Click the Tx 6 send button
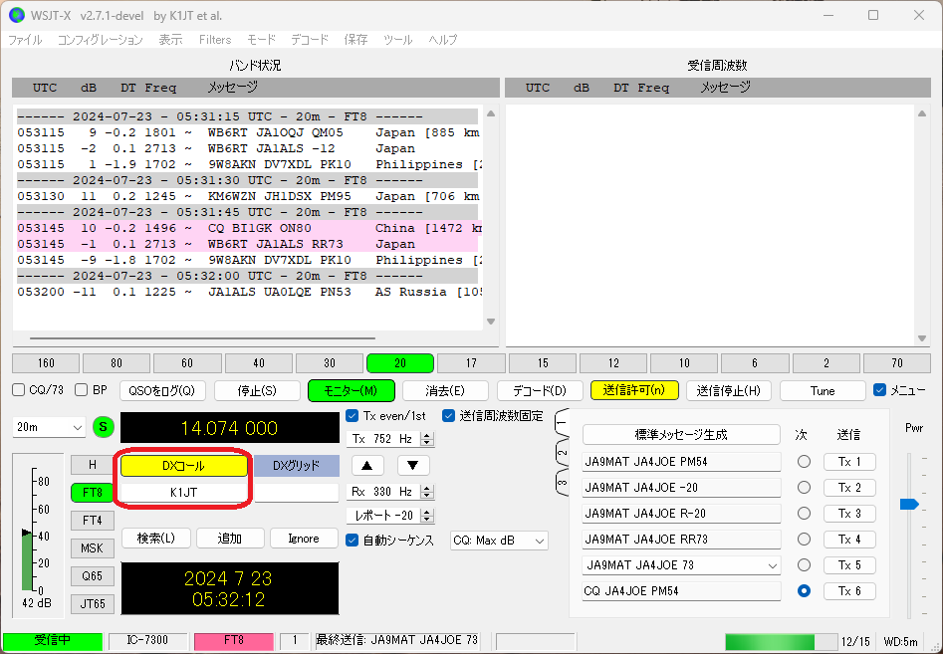 tap(849, 591)
